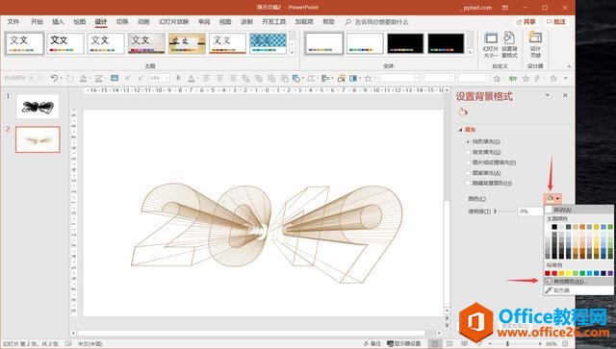Click the blue shapes icon in quick toolbar

[296, 79]
